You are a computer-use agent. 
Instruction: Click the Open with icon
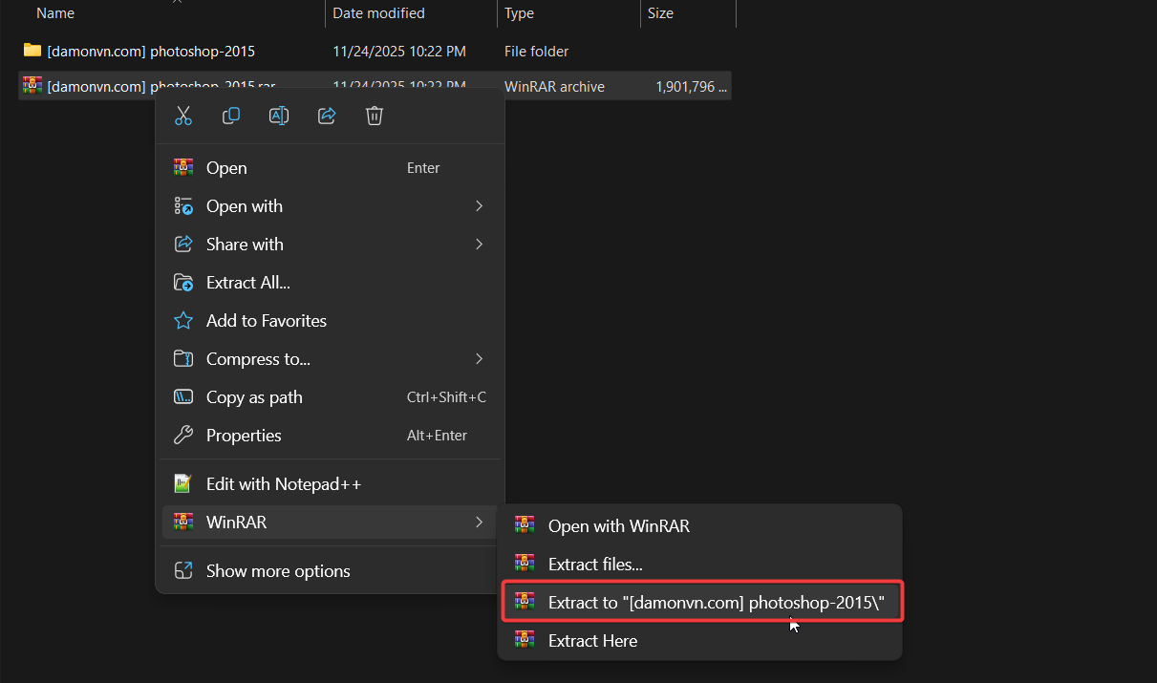[x=183, y=205]
